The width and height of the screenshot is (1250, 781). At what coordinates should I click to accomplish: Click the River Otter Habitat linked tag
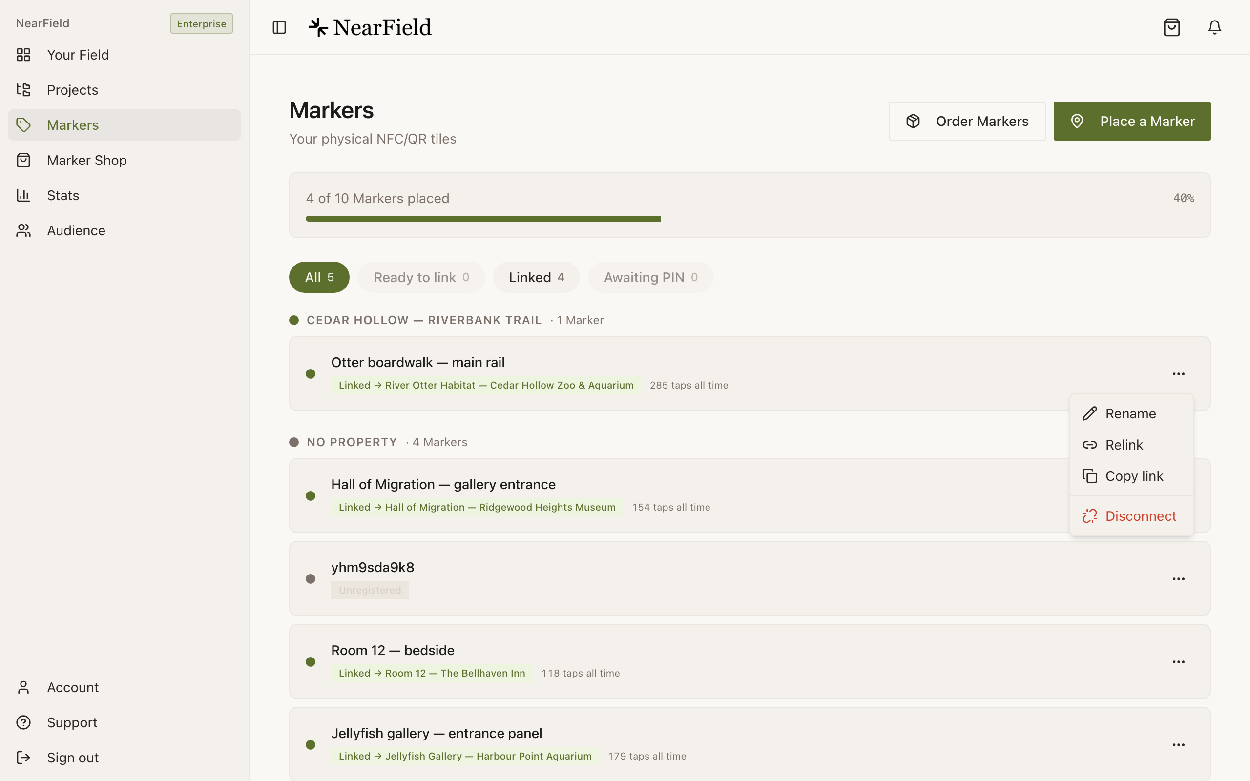(x=486, y=385)
